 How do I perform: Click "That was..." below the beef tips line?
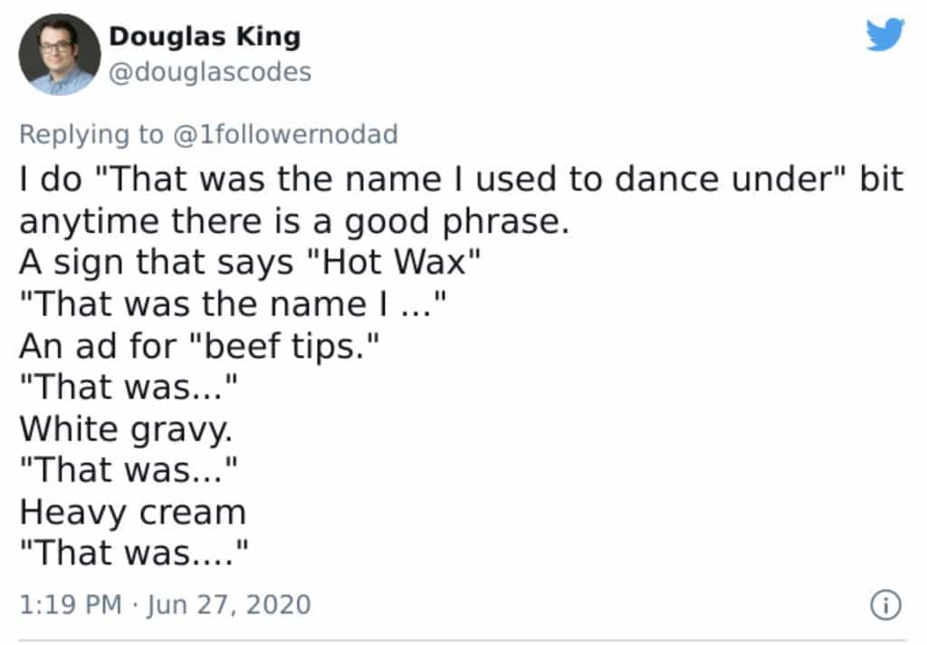tap(128, 388)
